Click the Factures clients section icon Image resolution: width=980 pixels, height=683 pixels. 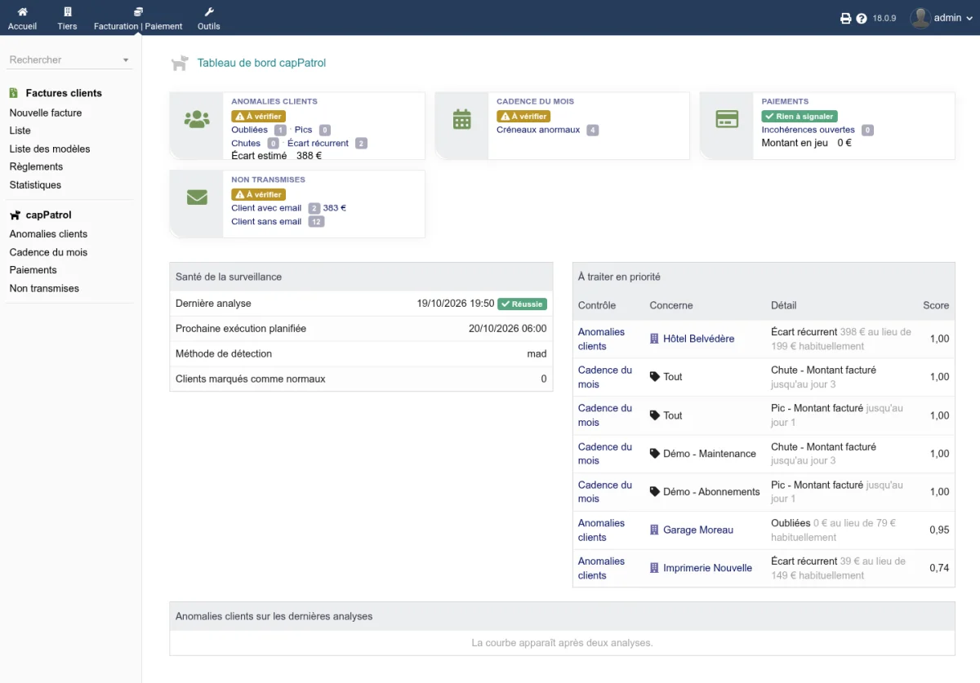click(x=14, y=93)
